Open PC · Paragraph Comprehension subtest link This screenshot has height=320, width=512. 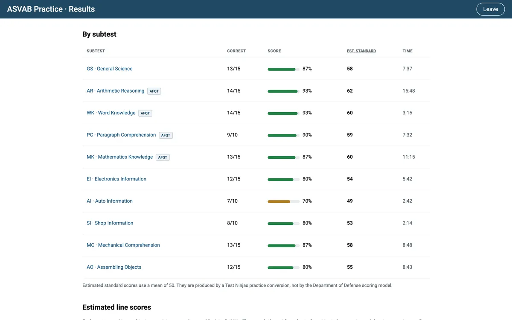click(x=121, y=135)
